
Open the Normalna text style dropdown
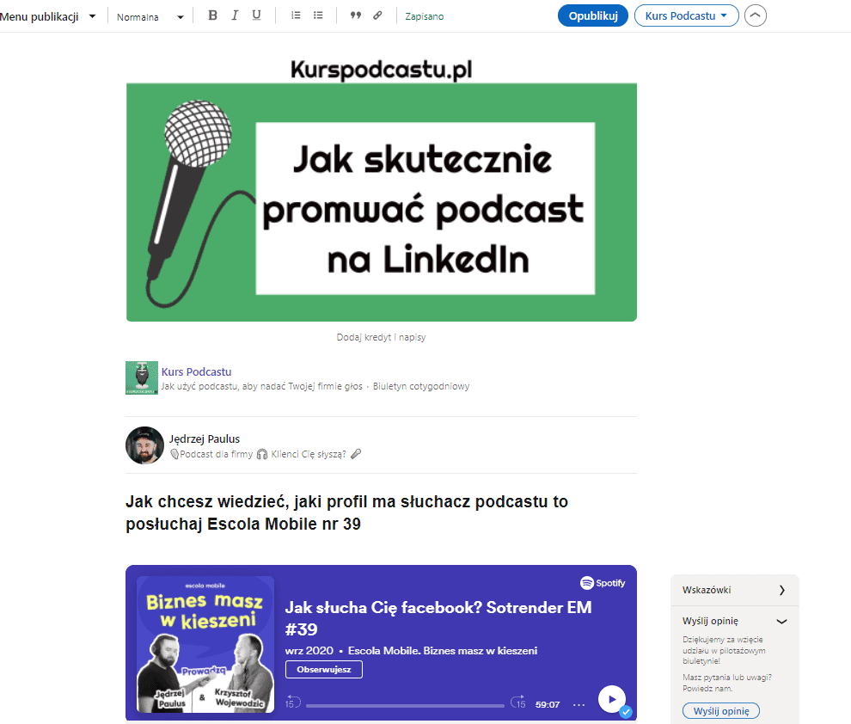pos(150,15)
